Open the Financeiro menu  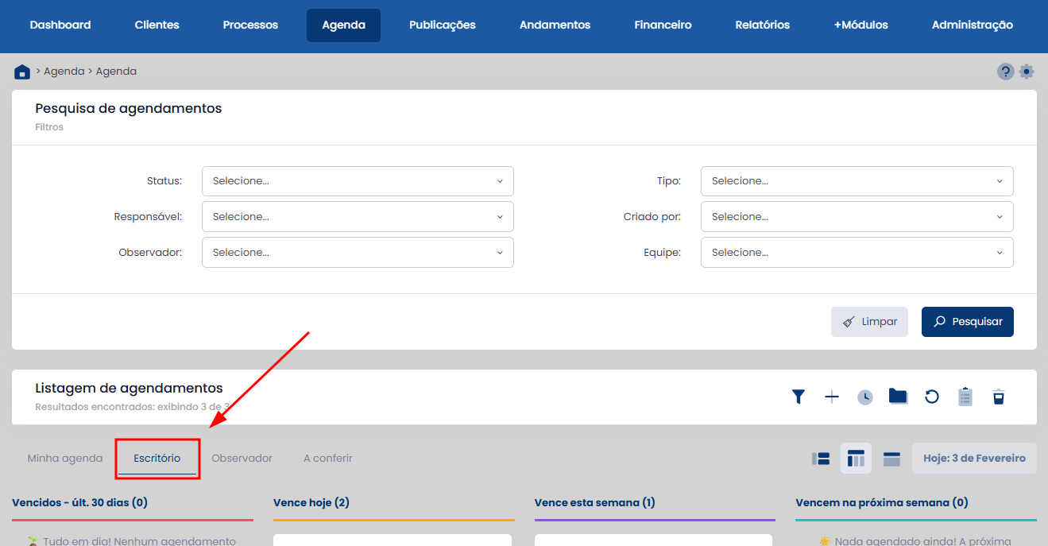coord(663,25)
